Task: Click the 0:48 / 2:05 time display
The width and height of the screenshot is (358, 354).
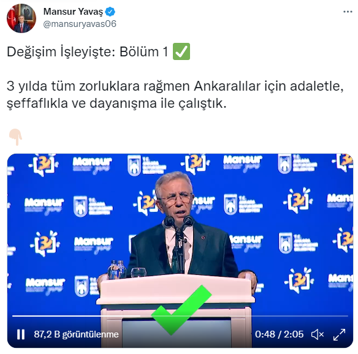Action: click(x=280, y=334)
